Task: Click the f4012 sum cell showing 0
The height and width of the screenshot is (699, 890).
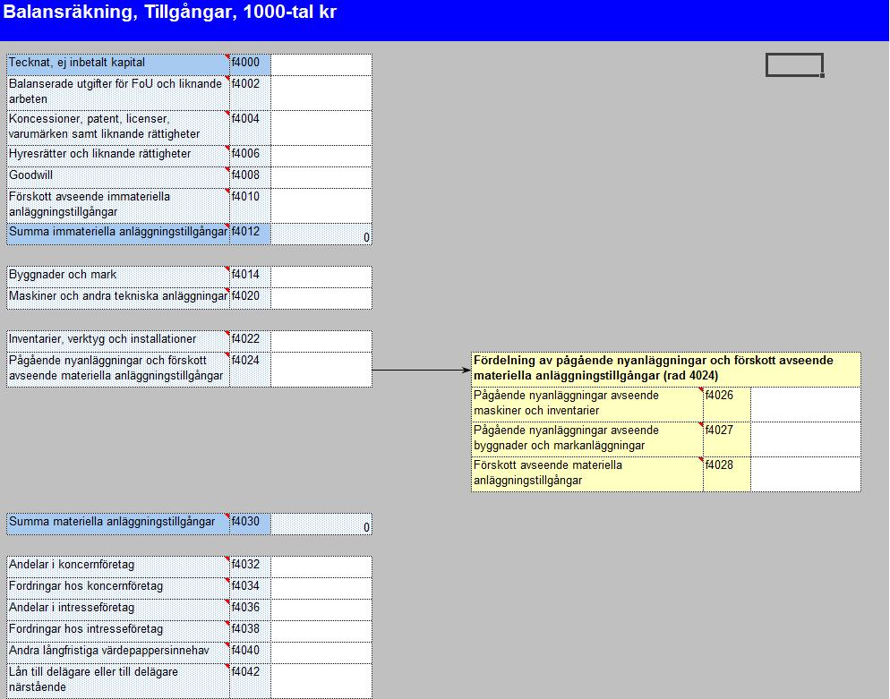Action: pyautogui.click(x=321, y=234)
